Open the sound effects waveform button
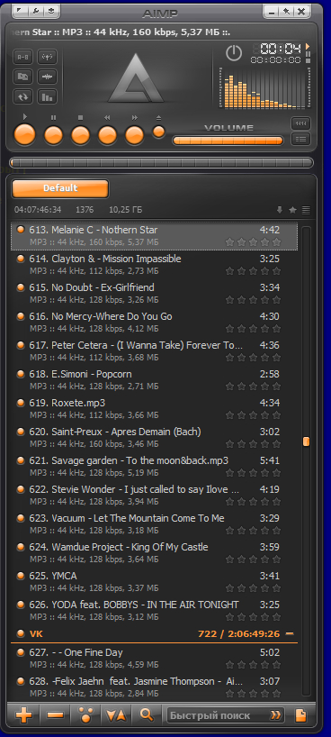The image size is (331, 737). tap(47, 77)
